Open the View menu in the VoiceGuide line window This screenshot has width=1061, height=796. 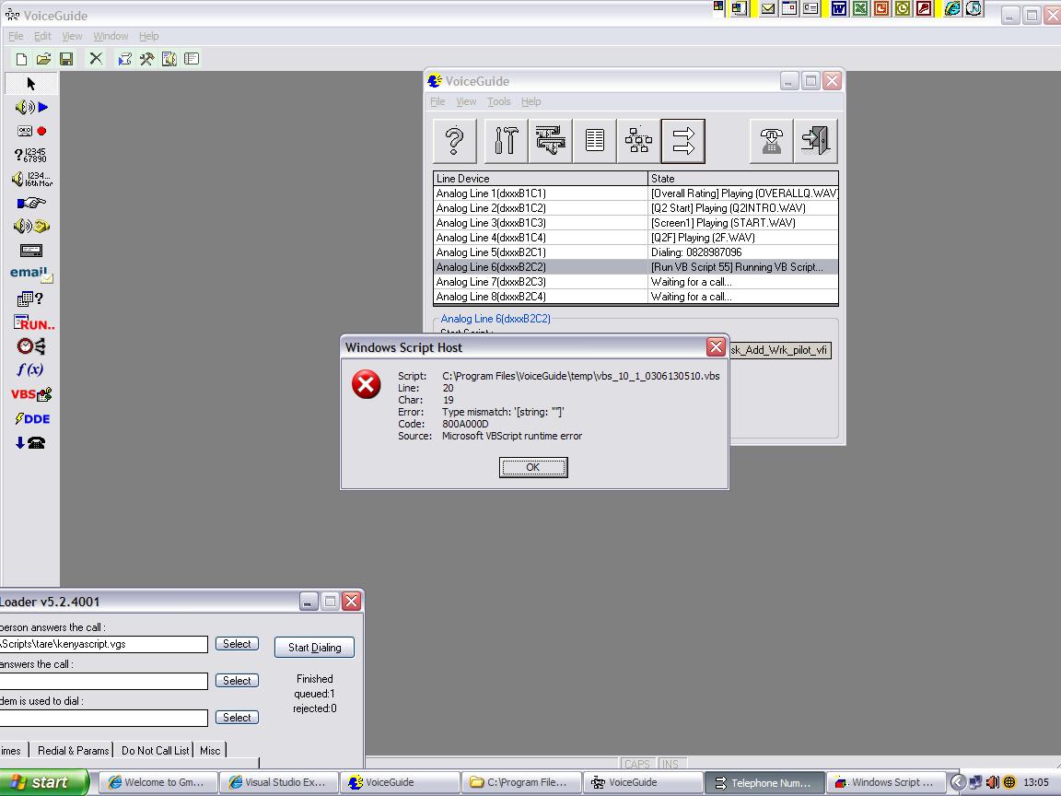click(x=466, y=101)
